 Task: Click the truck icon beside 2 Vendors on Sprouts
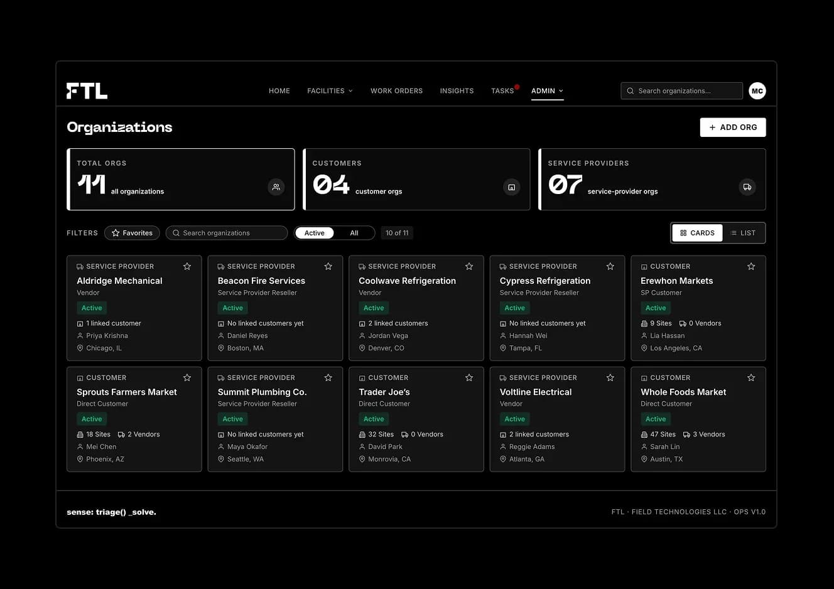121,435
